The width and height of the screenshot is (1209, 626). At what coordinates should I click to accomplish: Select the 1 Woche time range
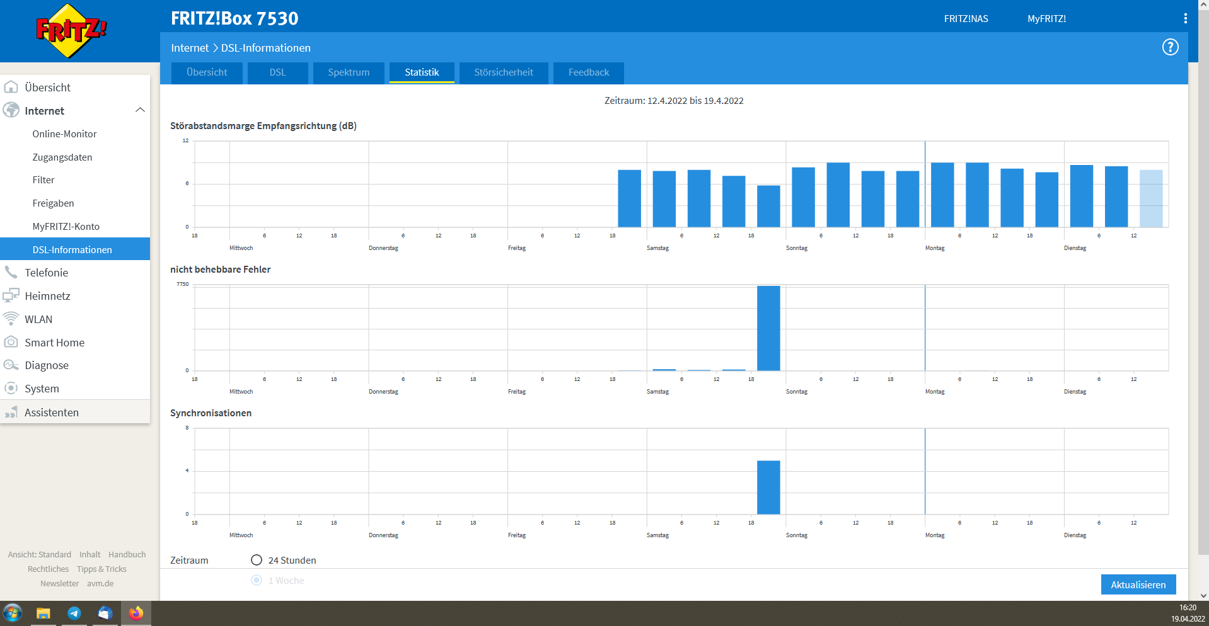(x=257, y=580)
